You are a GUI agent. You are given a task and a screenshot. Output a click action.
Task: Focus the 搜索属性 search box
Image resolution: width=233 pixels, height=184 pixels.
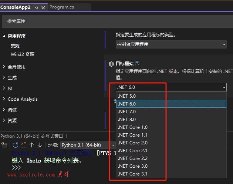point(117,21)
